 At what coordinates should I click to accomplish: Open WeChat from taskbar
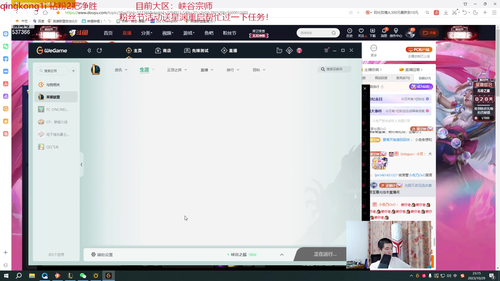[83, 276]
